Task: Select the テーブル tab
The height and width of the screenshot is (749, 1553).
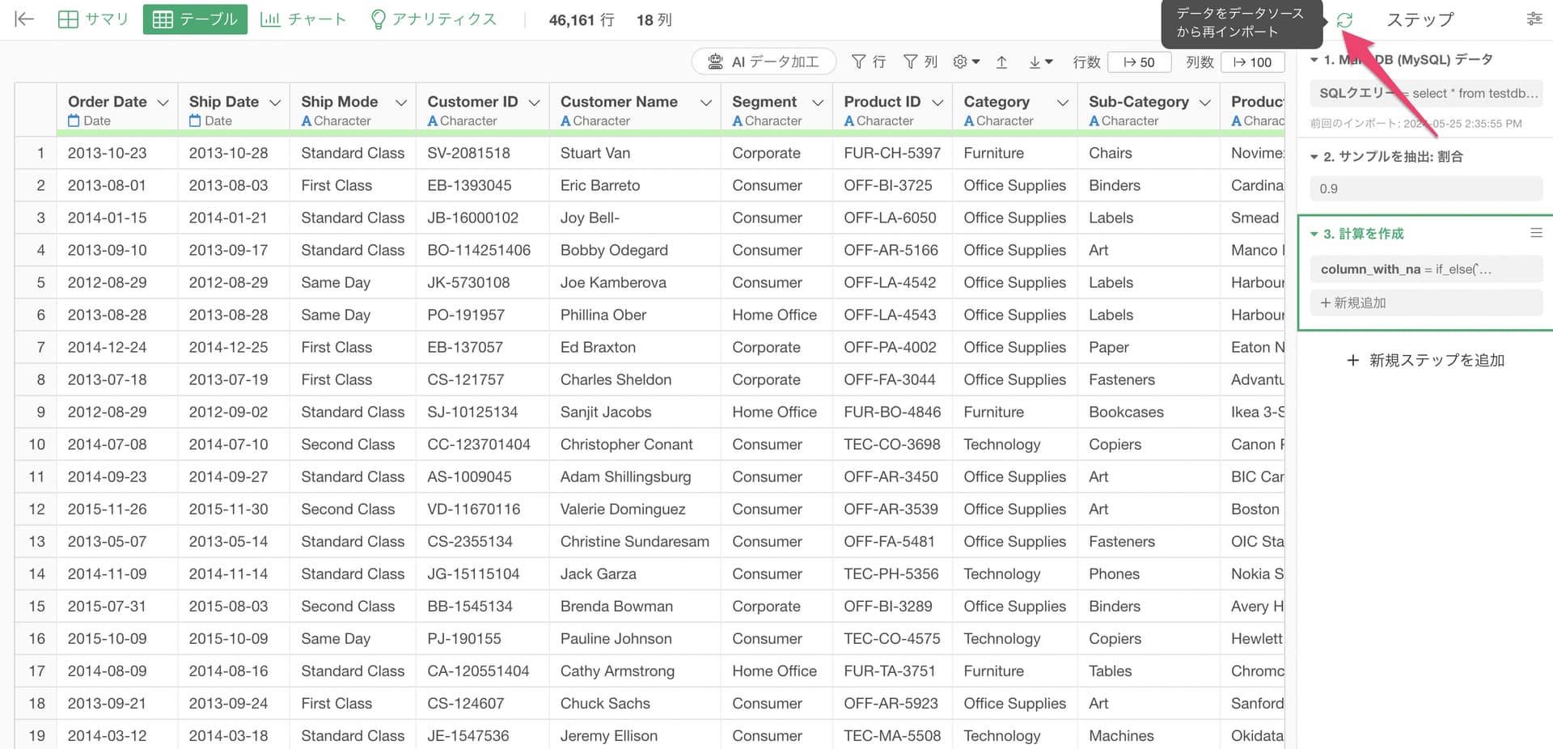Action: (194, 19)
